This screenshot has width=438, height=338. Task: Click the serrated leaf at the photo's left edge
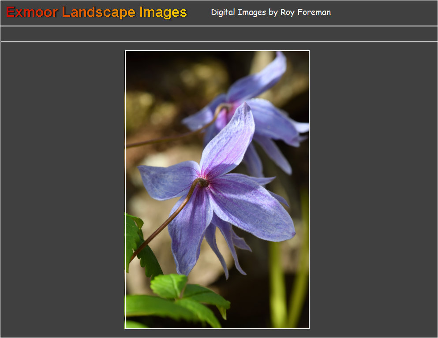point(140,247)
